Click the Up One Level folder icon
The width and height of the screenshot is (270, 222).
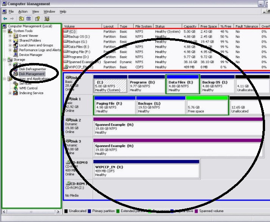[x=21, y=19]
